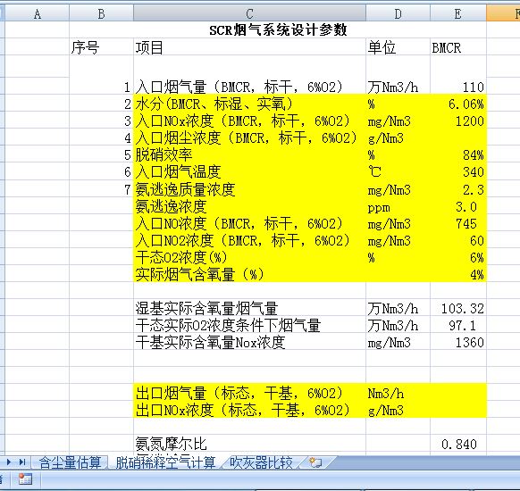
Task: Click the 入口NO浓度 label cell
Action: (x=249, y=223)
